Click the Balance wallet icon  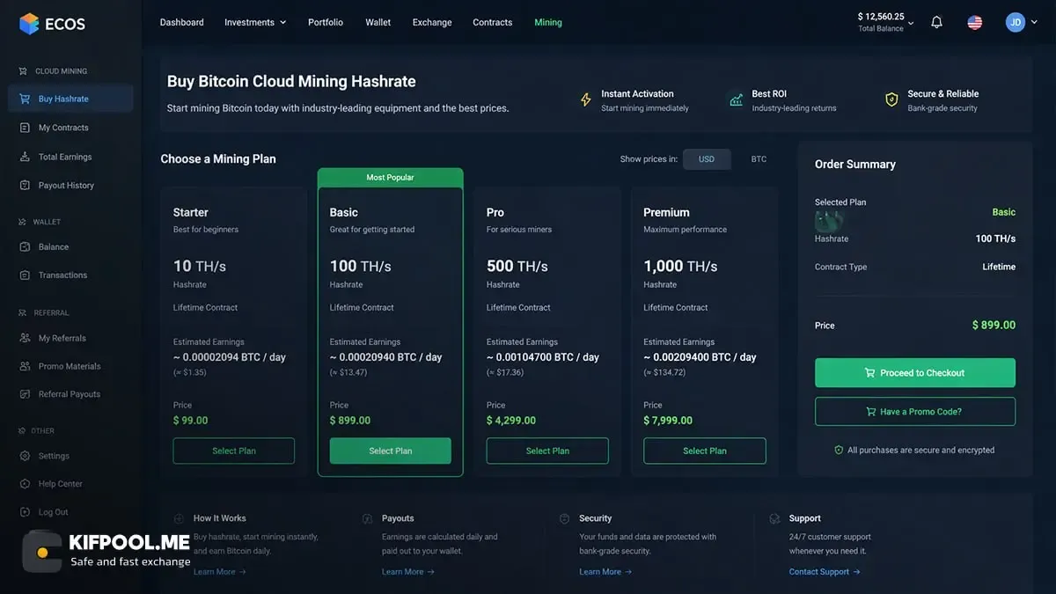(x=24, y=246)
